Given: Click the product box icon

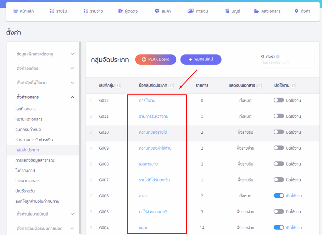Looking at the screenshot, I should (157, 11).
